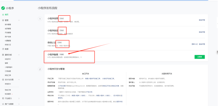Screen dimensions: 218x106
Task: Click the green 小程序 logo icon
Action: (x=3, y=8)
